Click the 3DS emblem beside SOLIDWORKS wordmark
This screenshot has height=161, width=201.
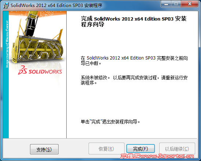coord(23,70)
